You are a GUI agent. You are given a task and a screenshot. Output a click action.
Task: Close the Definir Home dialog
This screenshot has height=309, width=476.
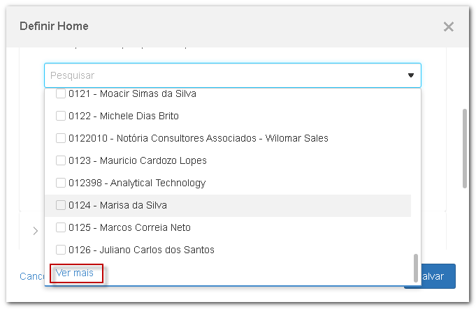tap(448, 27)
